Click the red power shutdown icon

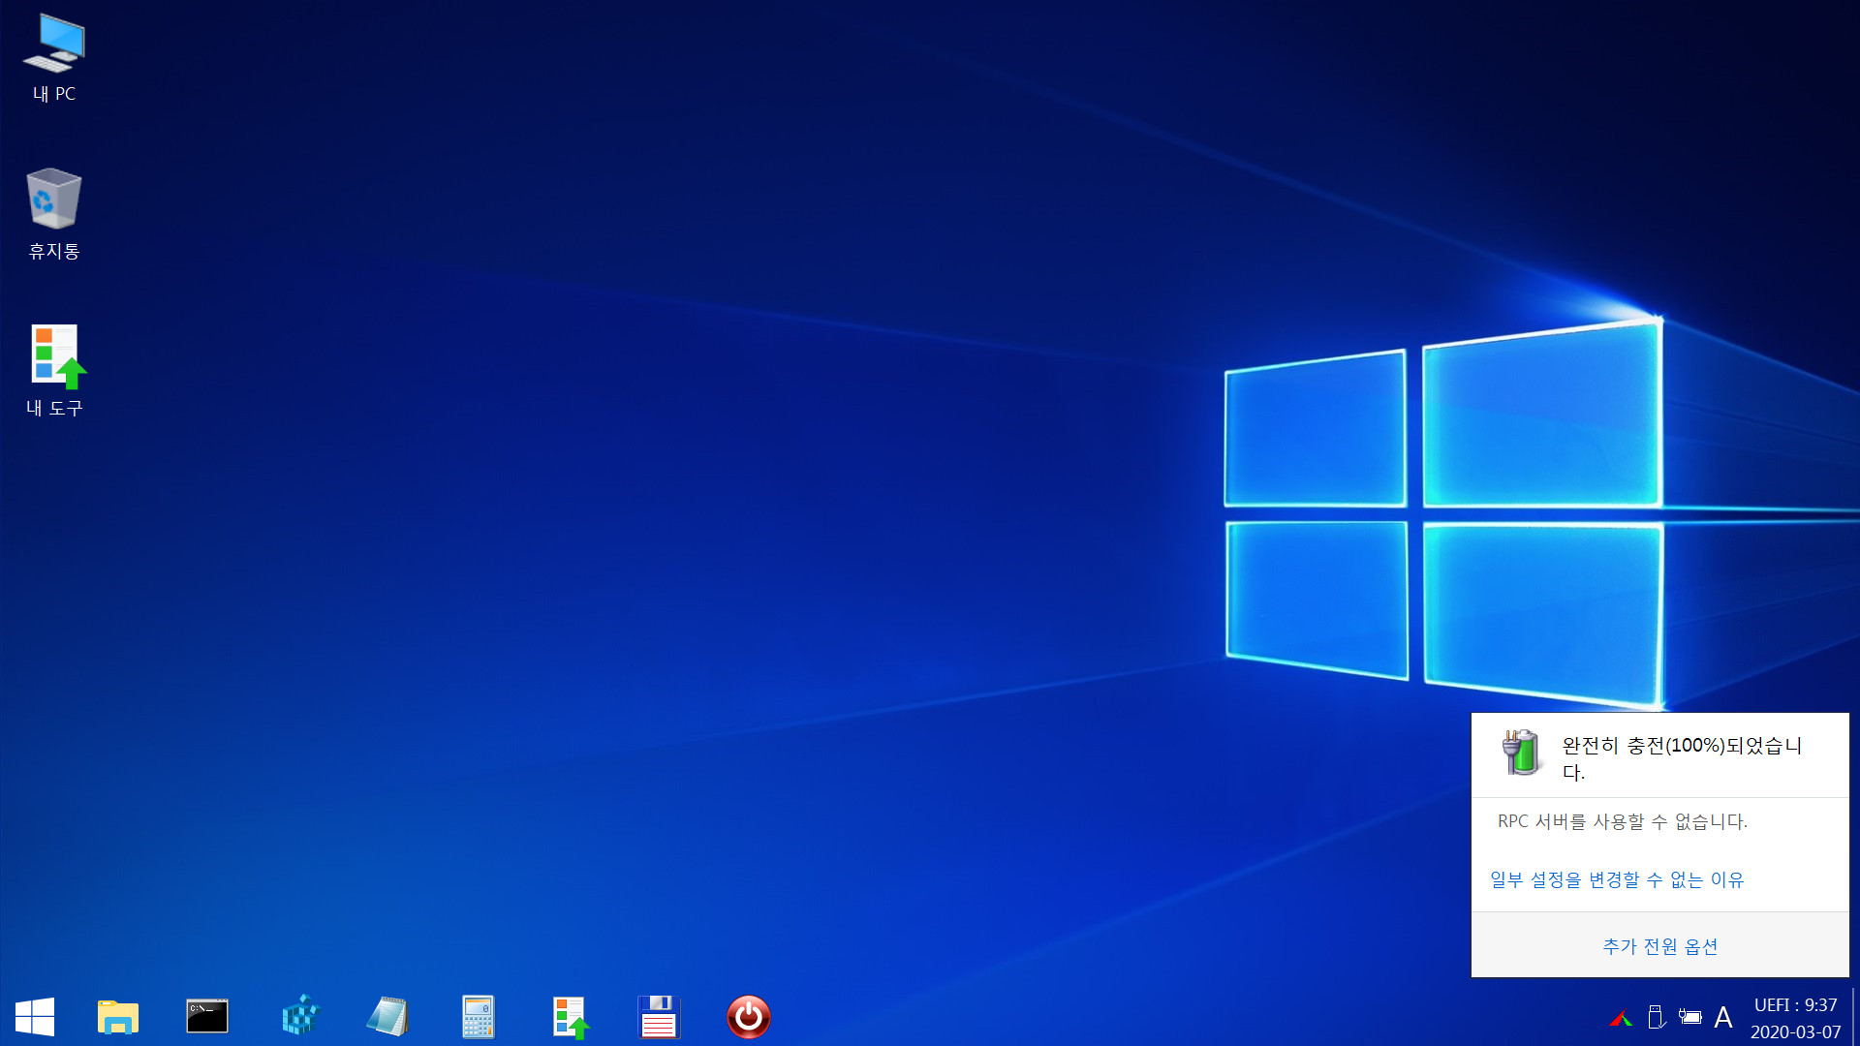click(749, 1017)
